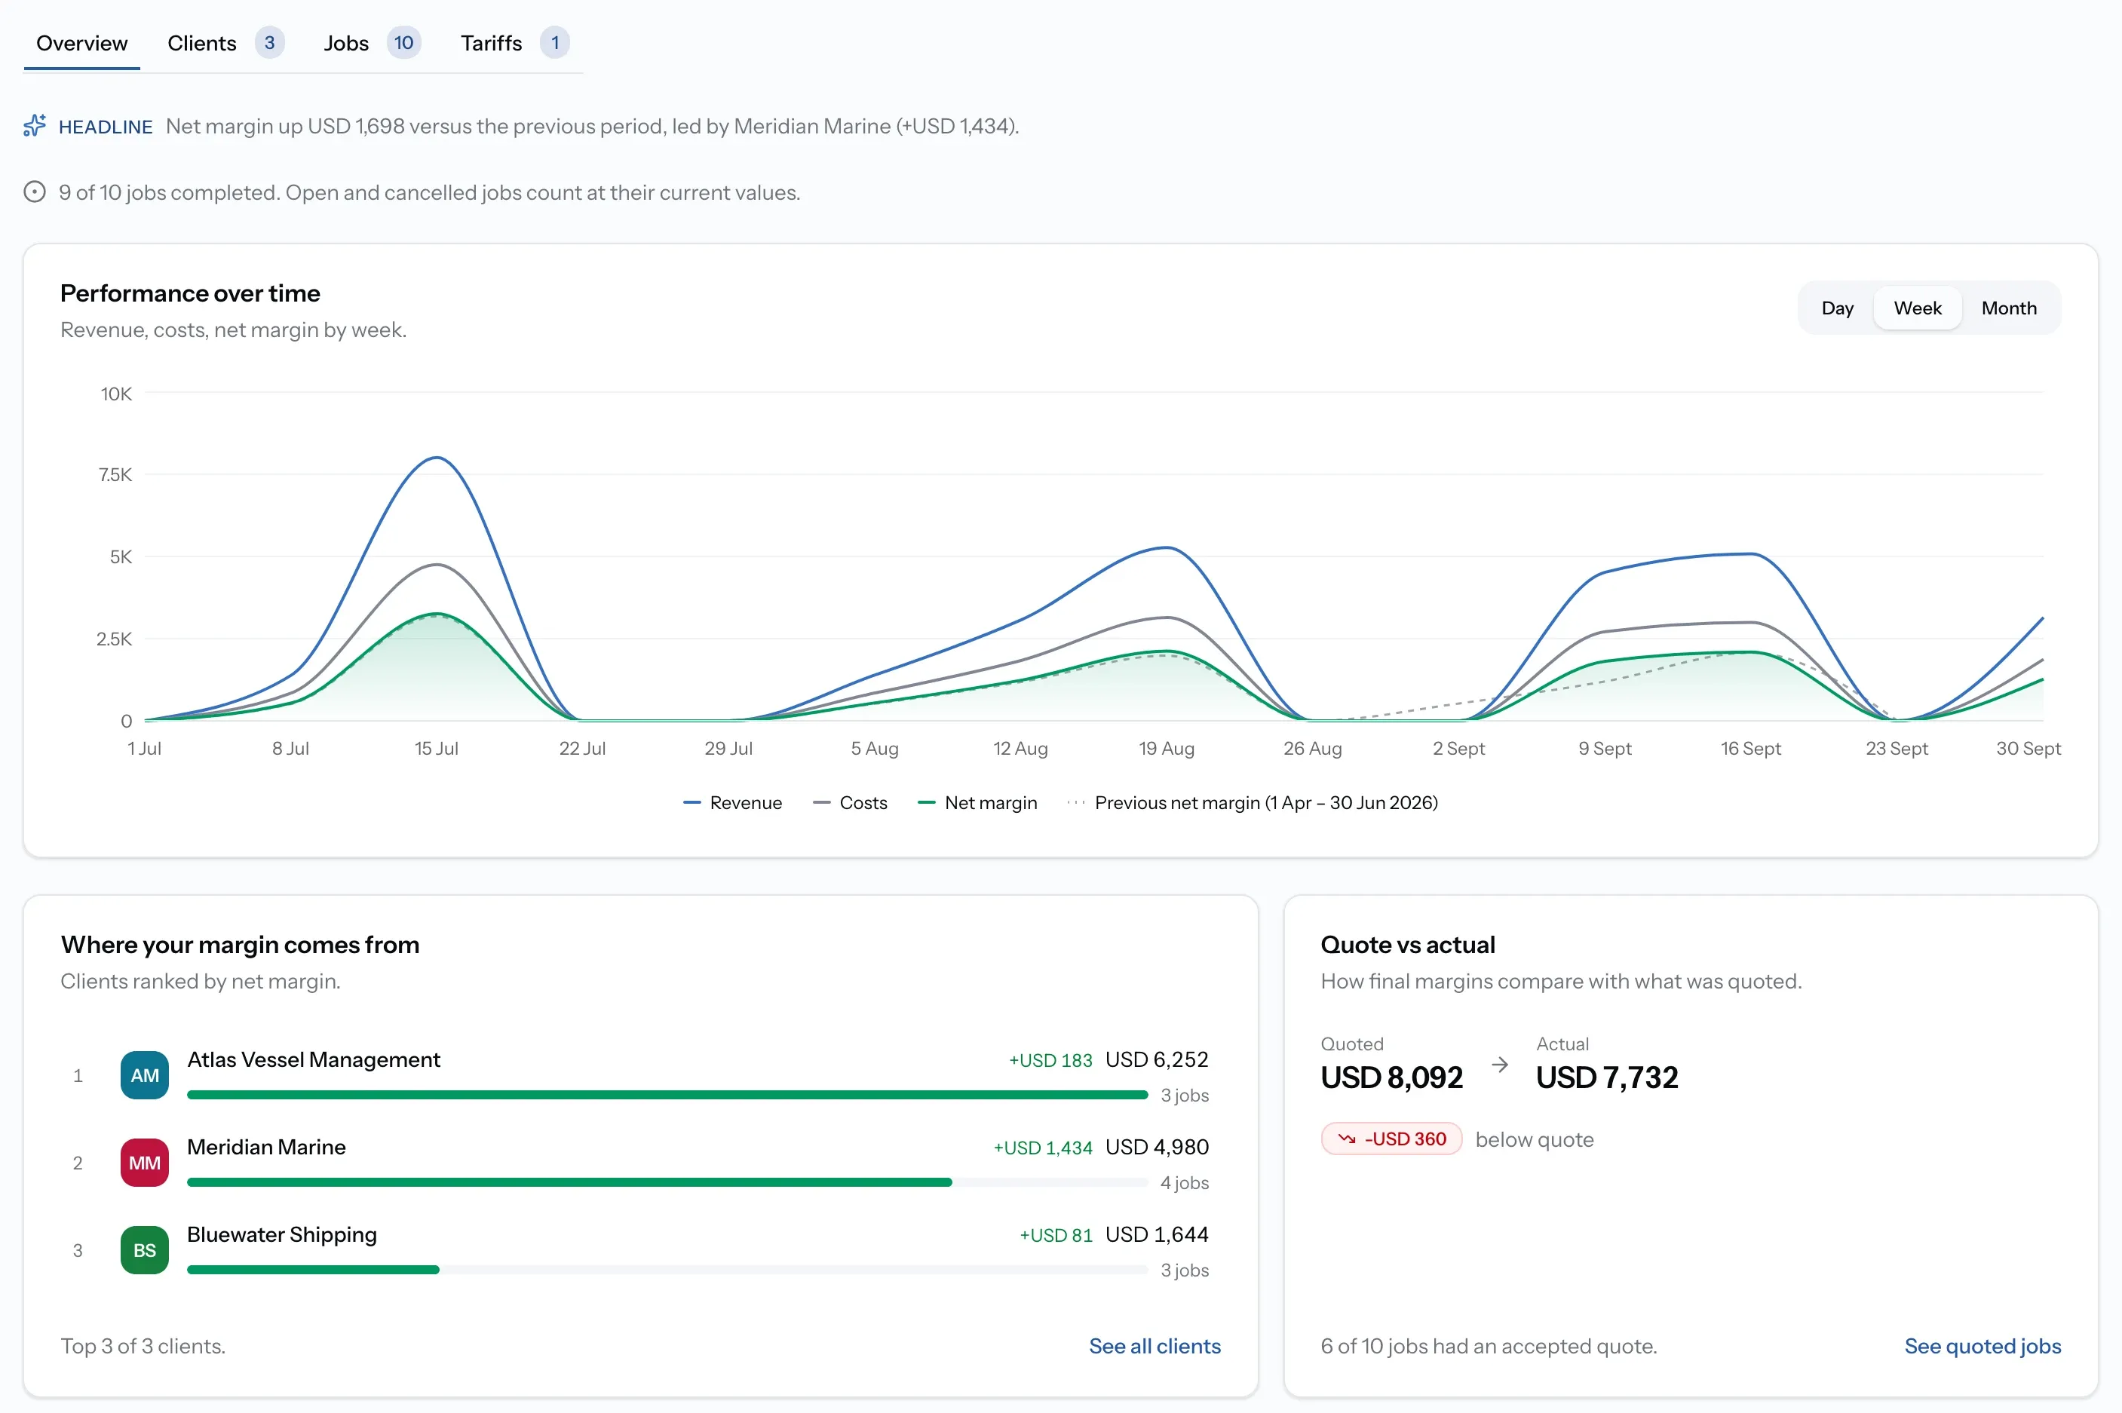Click the circle info icon before jobs completed
Image resolution: width=2122 pixels, height=1413 pixels.
34,192
